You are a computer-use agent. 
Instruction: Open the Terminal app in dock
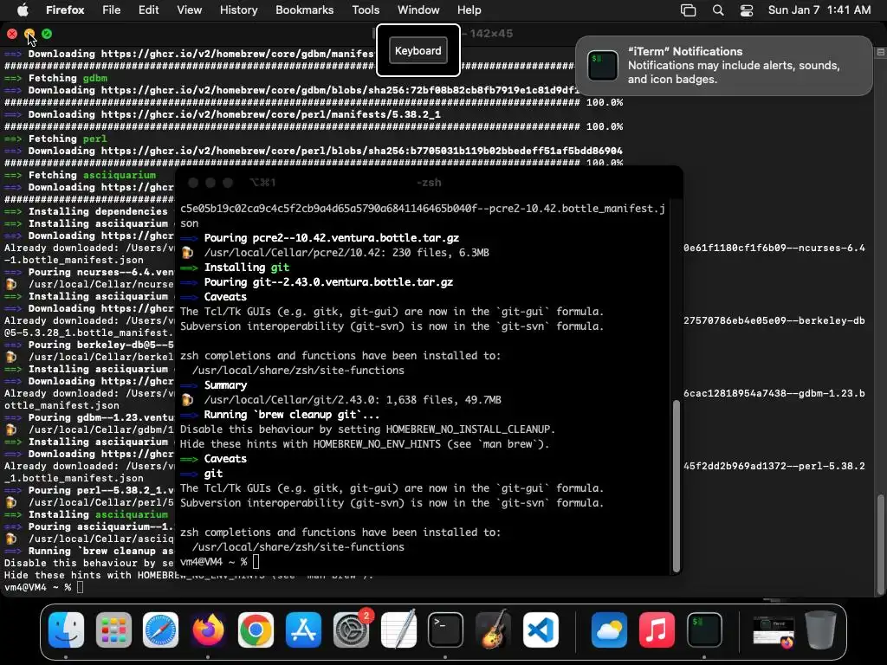tap(445, 629)
